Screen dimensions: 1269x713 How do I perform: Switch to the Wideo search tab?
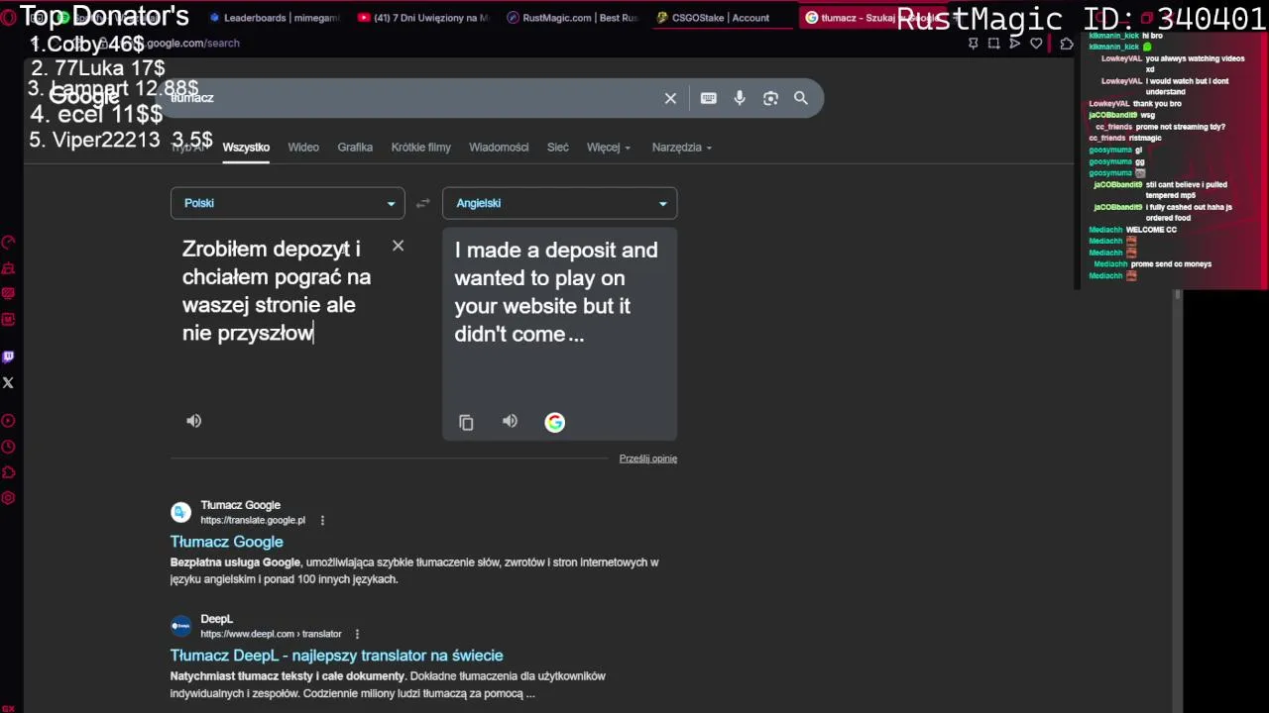click(303, 148)
